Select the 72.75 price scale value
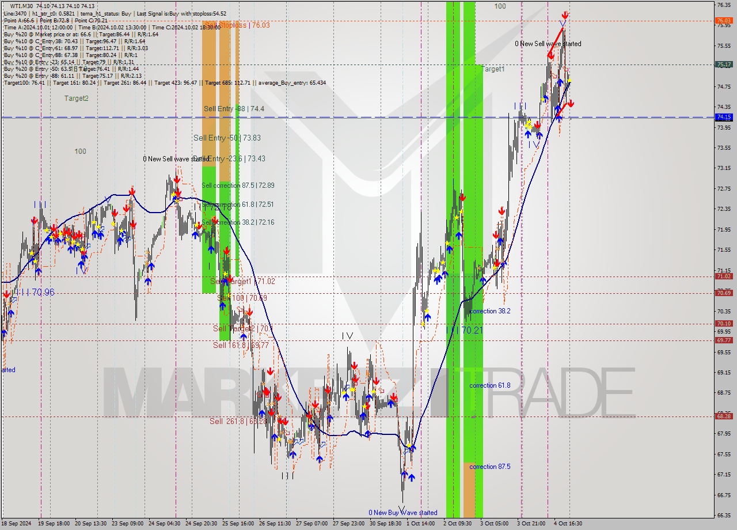The image size is (737, 530). point(724,188)
